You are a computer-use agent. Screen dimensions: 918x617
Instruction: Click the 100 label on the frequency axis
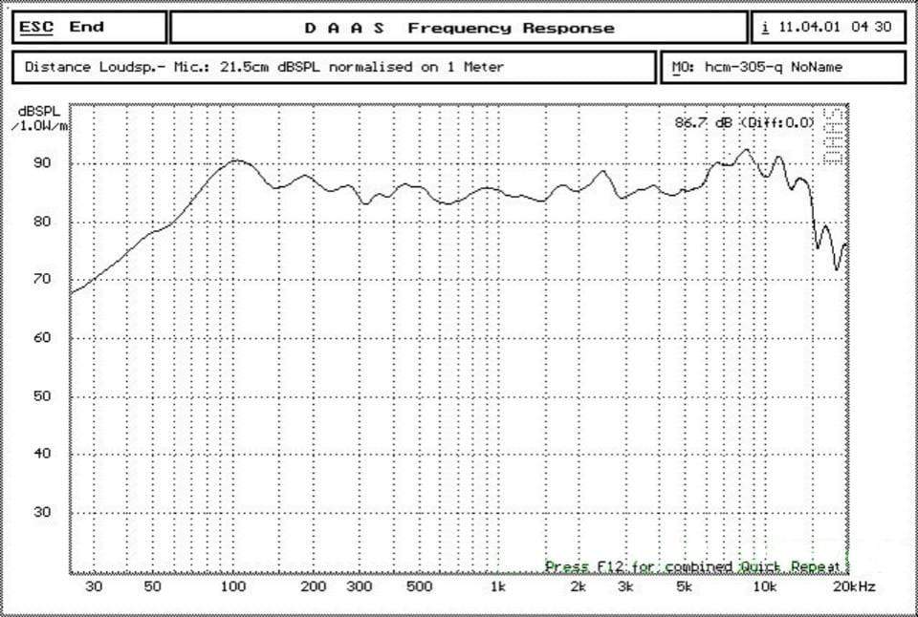tap(233, 586)
